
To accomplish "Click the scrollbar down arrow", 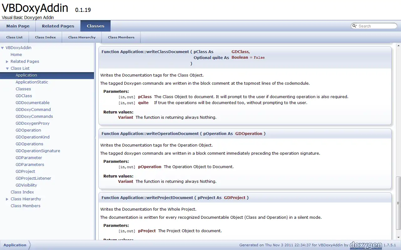I will point(398,237).
